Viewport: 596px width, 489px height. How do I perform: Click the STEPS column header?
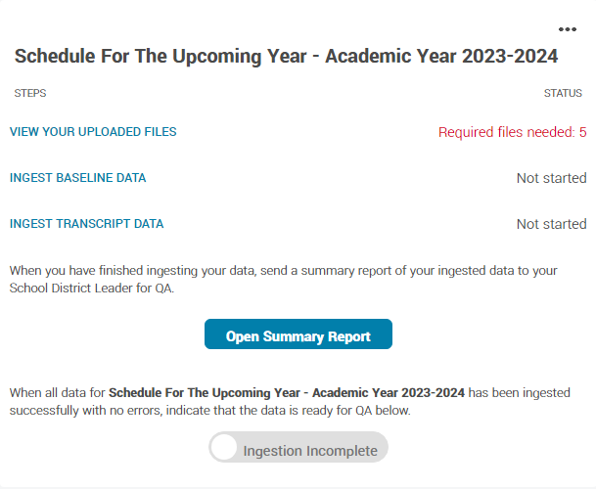tap(29, 94)
